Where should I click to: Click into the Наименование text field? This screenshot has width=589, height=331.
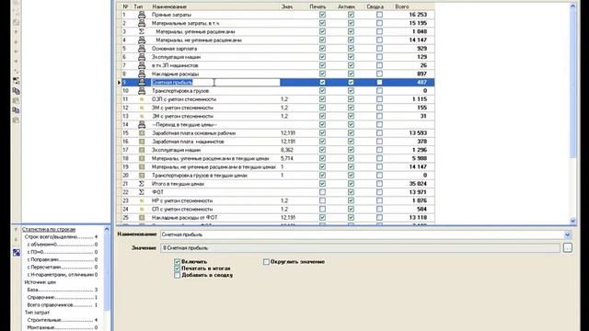362,235
